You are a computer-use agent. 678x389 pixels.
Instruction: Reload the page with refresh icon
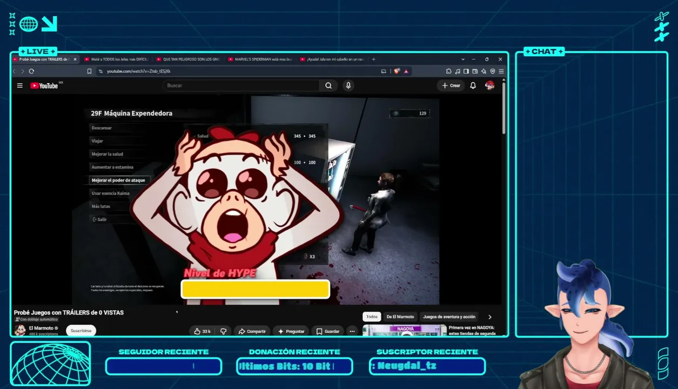pos(31,71)
